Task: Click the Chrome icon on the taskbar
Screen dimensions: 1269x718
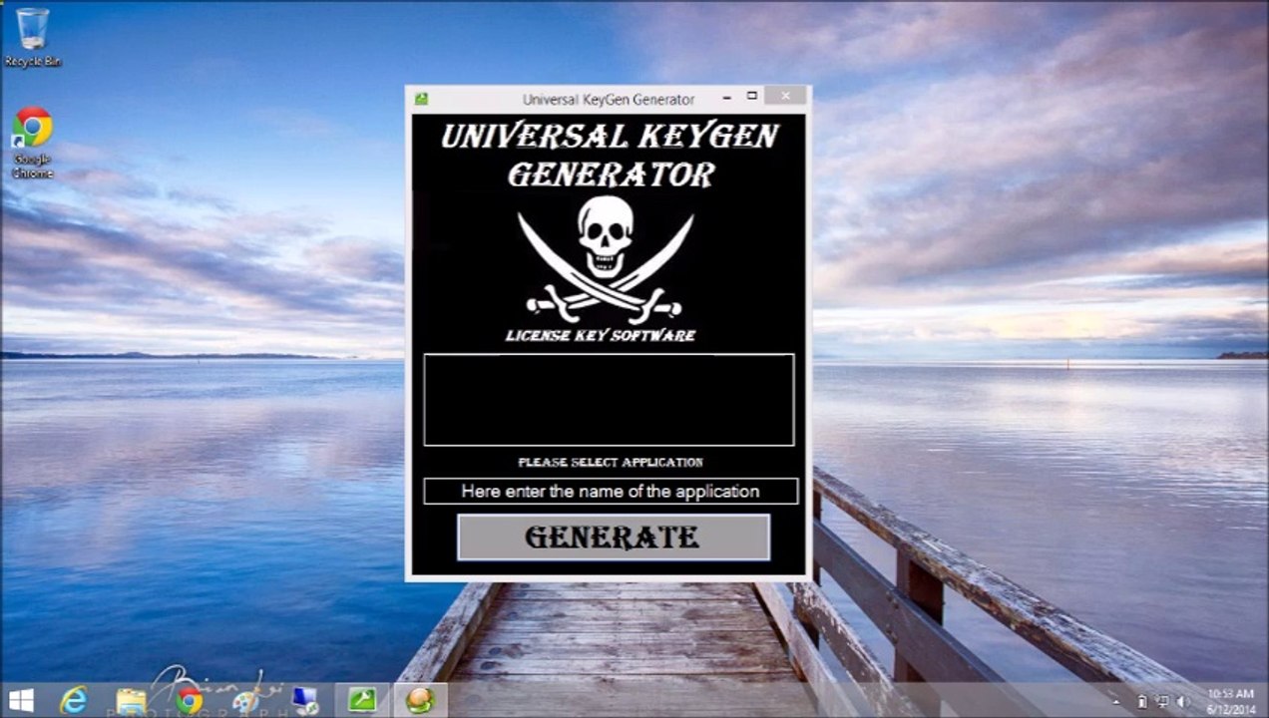Action: click(x=189, y=700)
